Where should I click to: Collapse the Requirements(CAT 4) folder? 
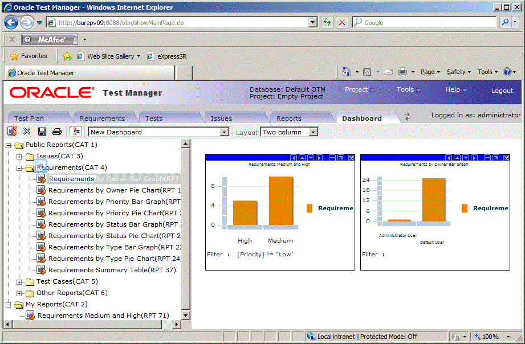[x=19, y=168]
